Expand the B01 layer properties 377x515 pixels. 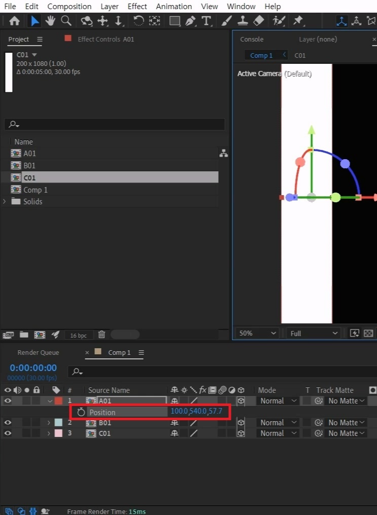[x=49, y=423]
